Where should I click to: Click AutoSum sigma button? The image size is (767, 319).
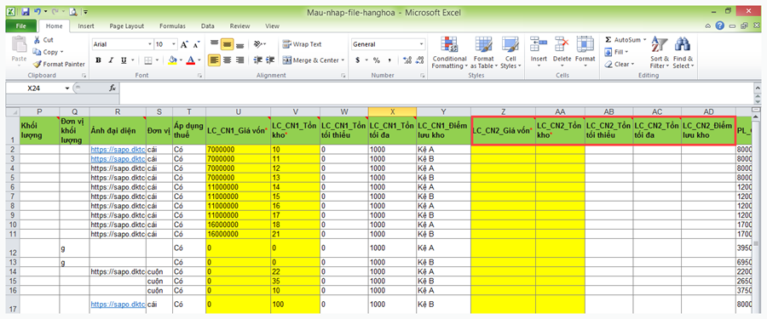[x=622, y=40]
